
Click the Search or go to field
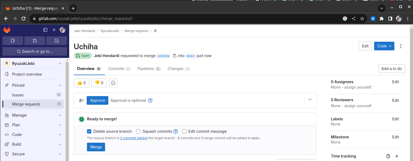point(35,51)
